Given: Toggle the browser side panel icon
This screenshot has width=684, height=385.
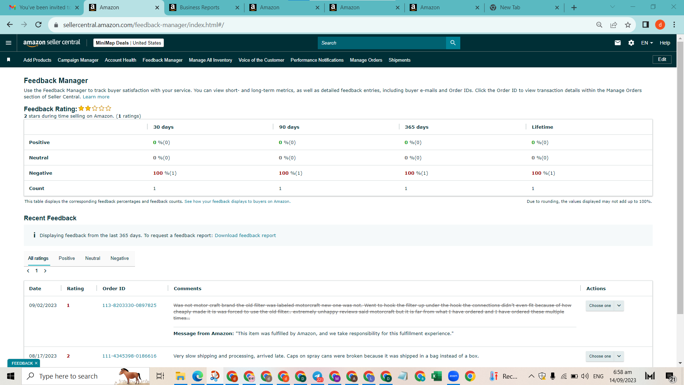Looking at the screenshot, I should [646, 25].
